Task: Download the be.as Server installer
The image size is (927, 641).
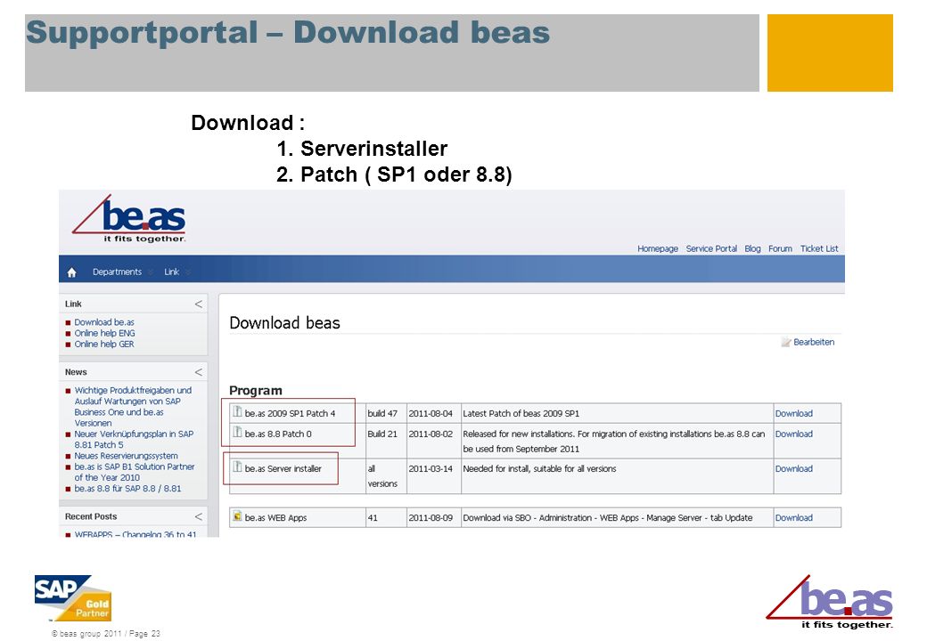Action: (793, 468)
